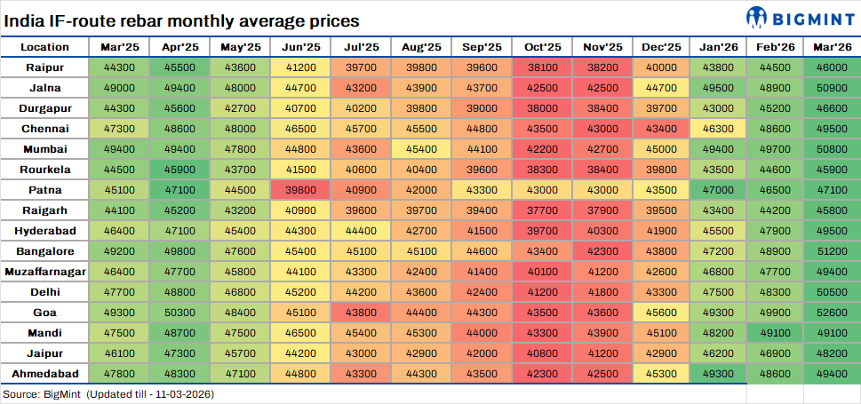The height and width of the screenshot is (404, 861).
Task: Choose the Jan'26 column header
Action: point(717,46)
